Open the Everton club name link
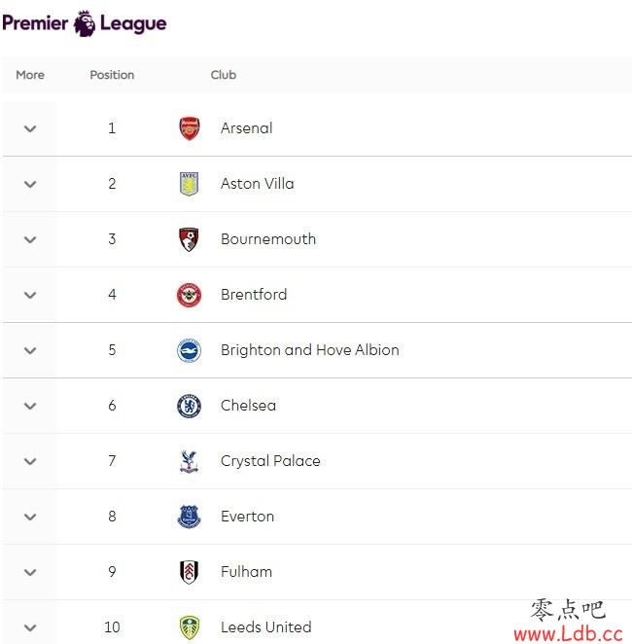 pyautogui.click(x=247, y=517)
